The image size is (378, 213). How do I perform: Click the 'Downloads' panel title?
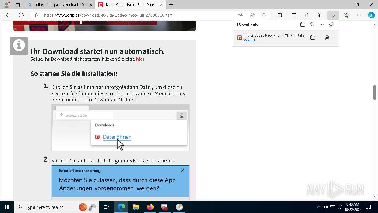pos(247,25)
